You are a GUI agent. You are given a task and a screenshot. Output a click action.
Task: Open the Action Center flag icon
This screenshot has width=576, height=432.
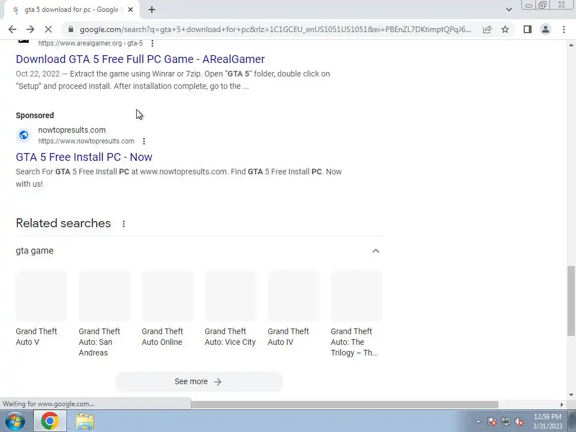point(492,421)
